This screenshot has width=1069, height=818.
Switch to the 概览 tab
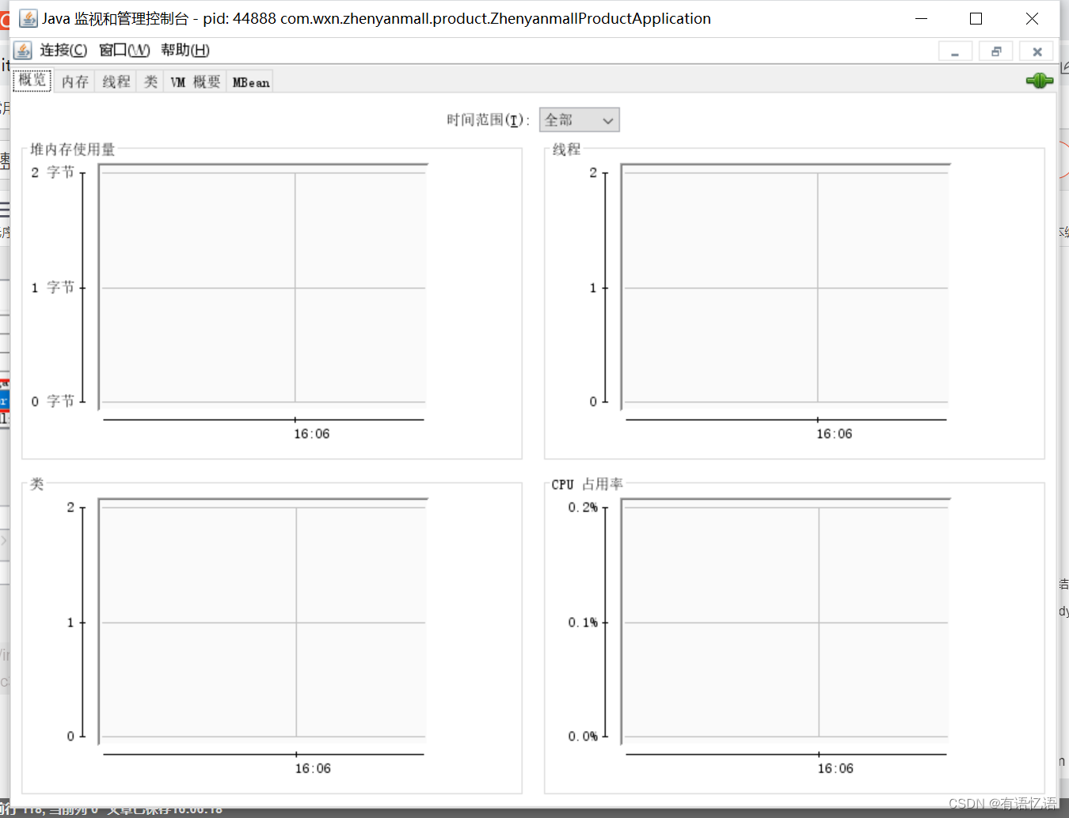tap(32, 81)
